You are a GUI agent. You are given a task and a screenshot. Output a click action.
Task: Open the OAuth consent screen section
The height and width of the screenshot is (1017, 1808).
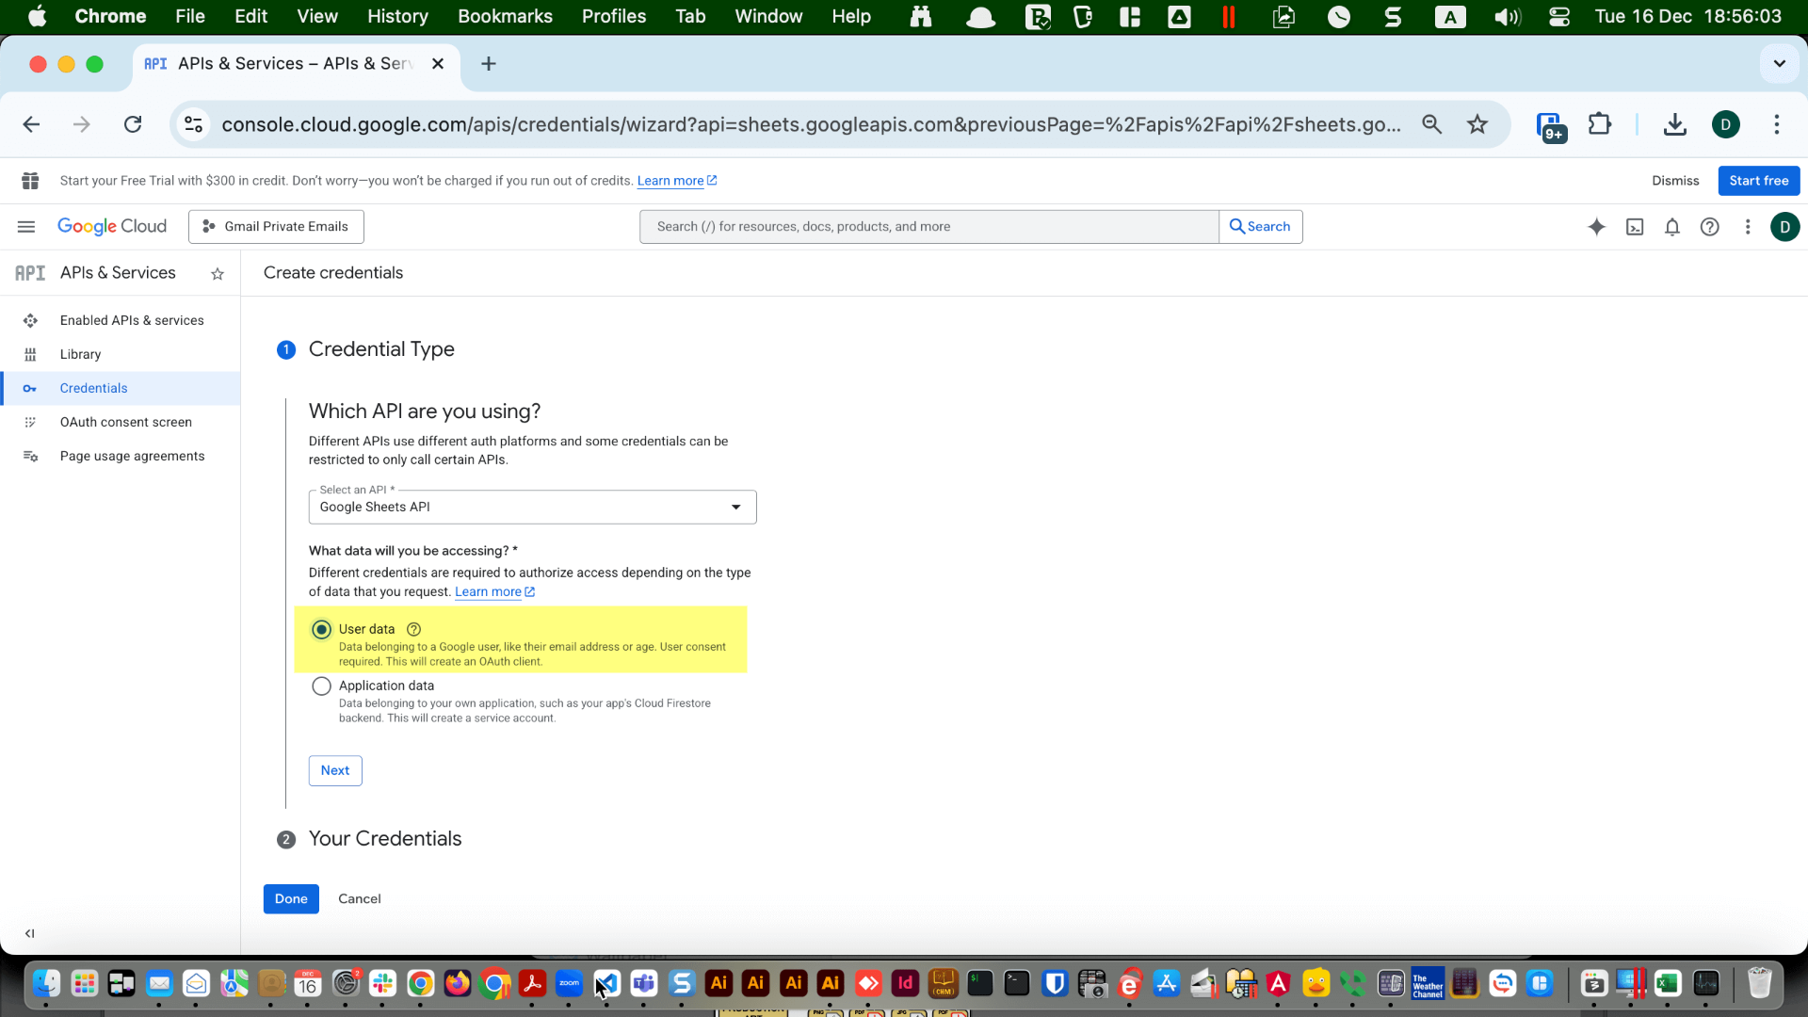pyautogui.click(x=125, y=422)
